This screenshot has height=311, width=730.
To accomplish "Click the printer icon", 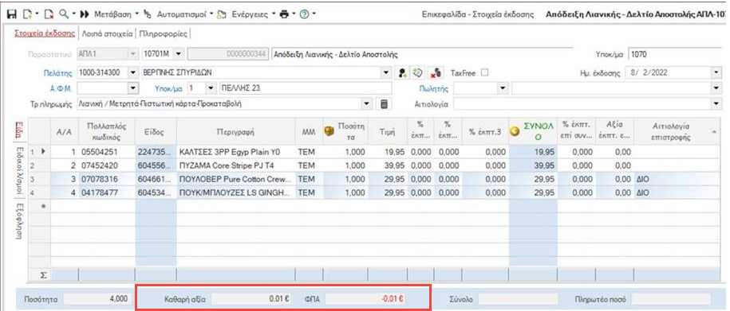I will [x=284, y=14].
